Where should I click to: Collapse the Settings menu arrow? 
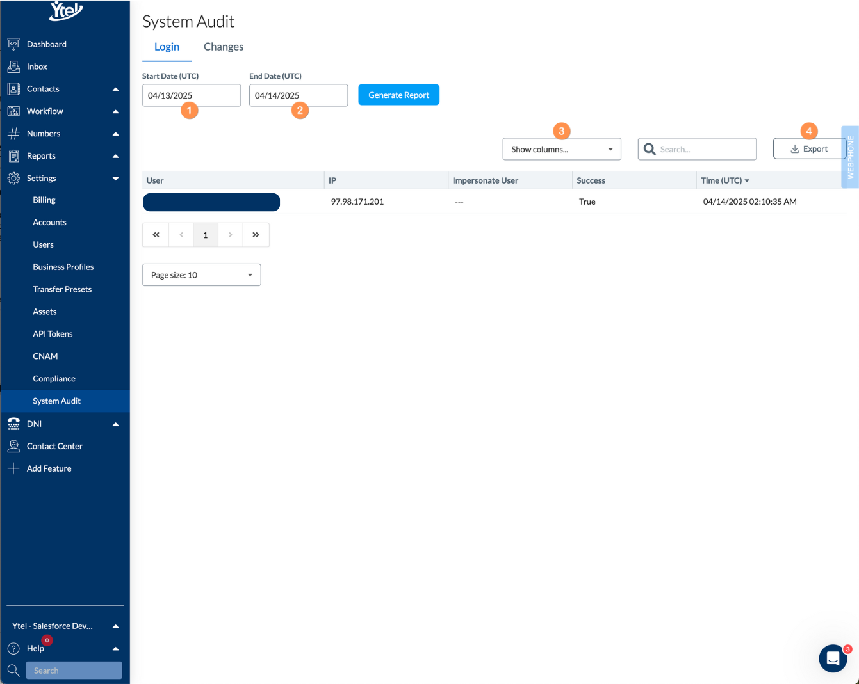[115, 179]
